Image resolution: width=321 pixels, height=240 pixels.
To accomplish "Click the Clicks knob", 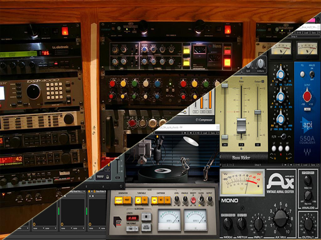I will click(201, 199).
